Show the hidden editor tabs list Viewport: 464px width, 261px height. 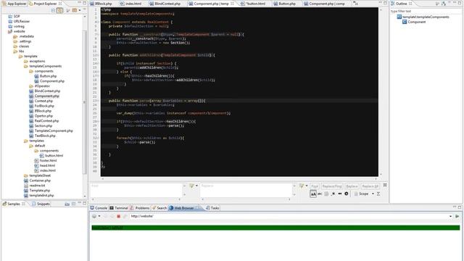(x=355, y=4)
